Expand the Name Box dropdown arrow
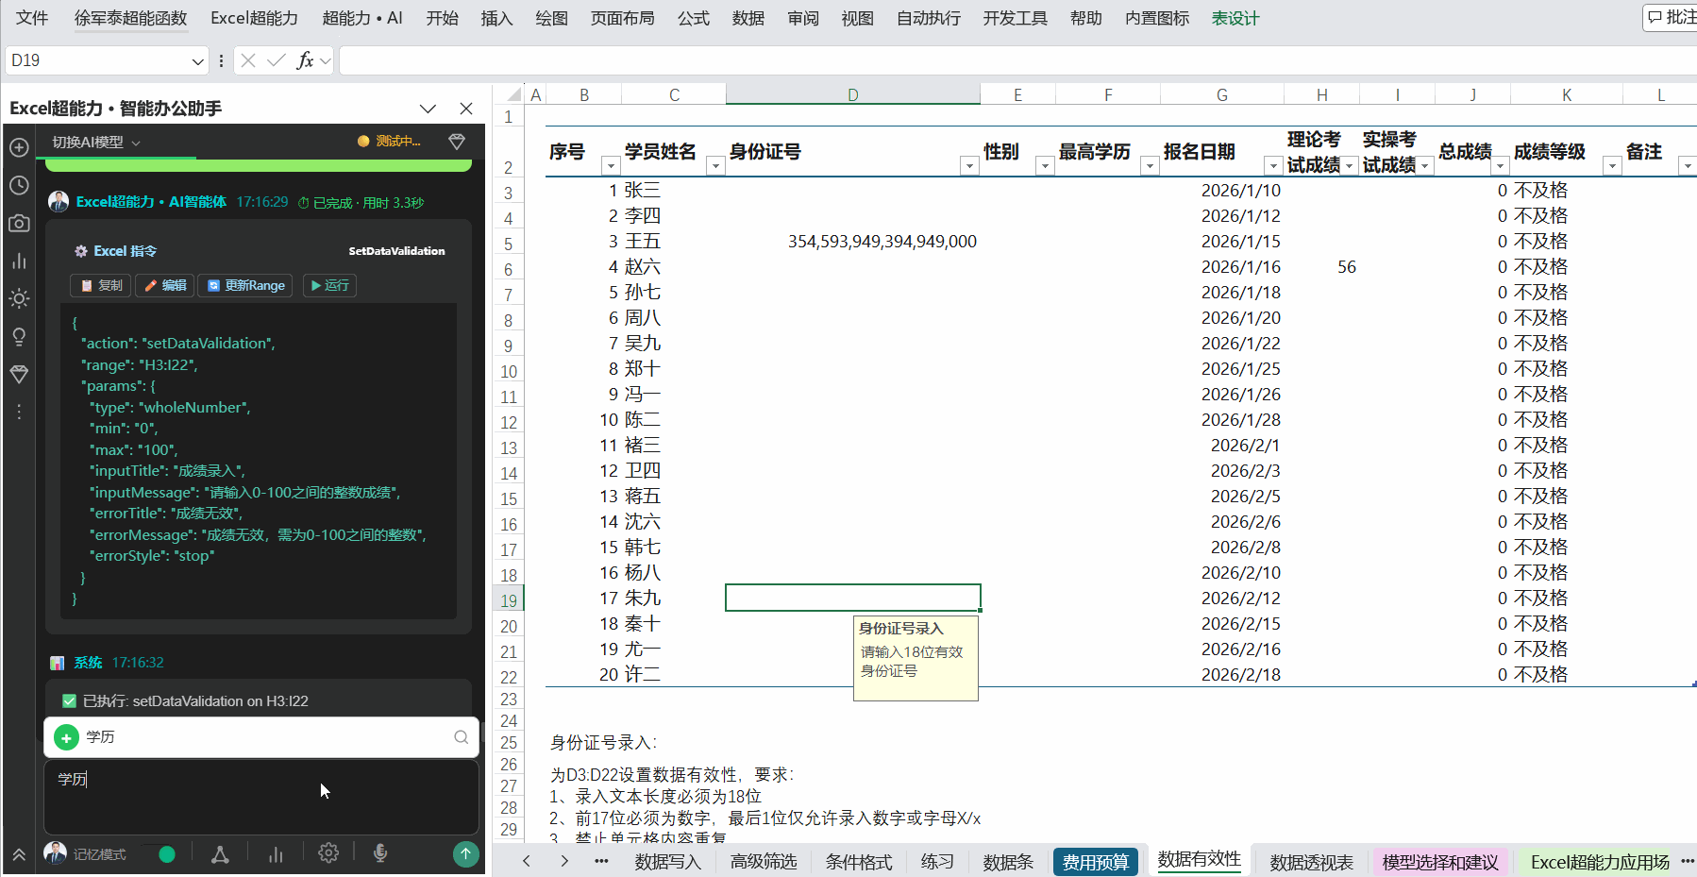Image resolution: width=1697 pixels, height=877 pixels. [197, 60]
